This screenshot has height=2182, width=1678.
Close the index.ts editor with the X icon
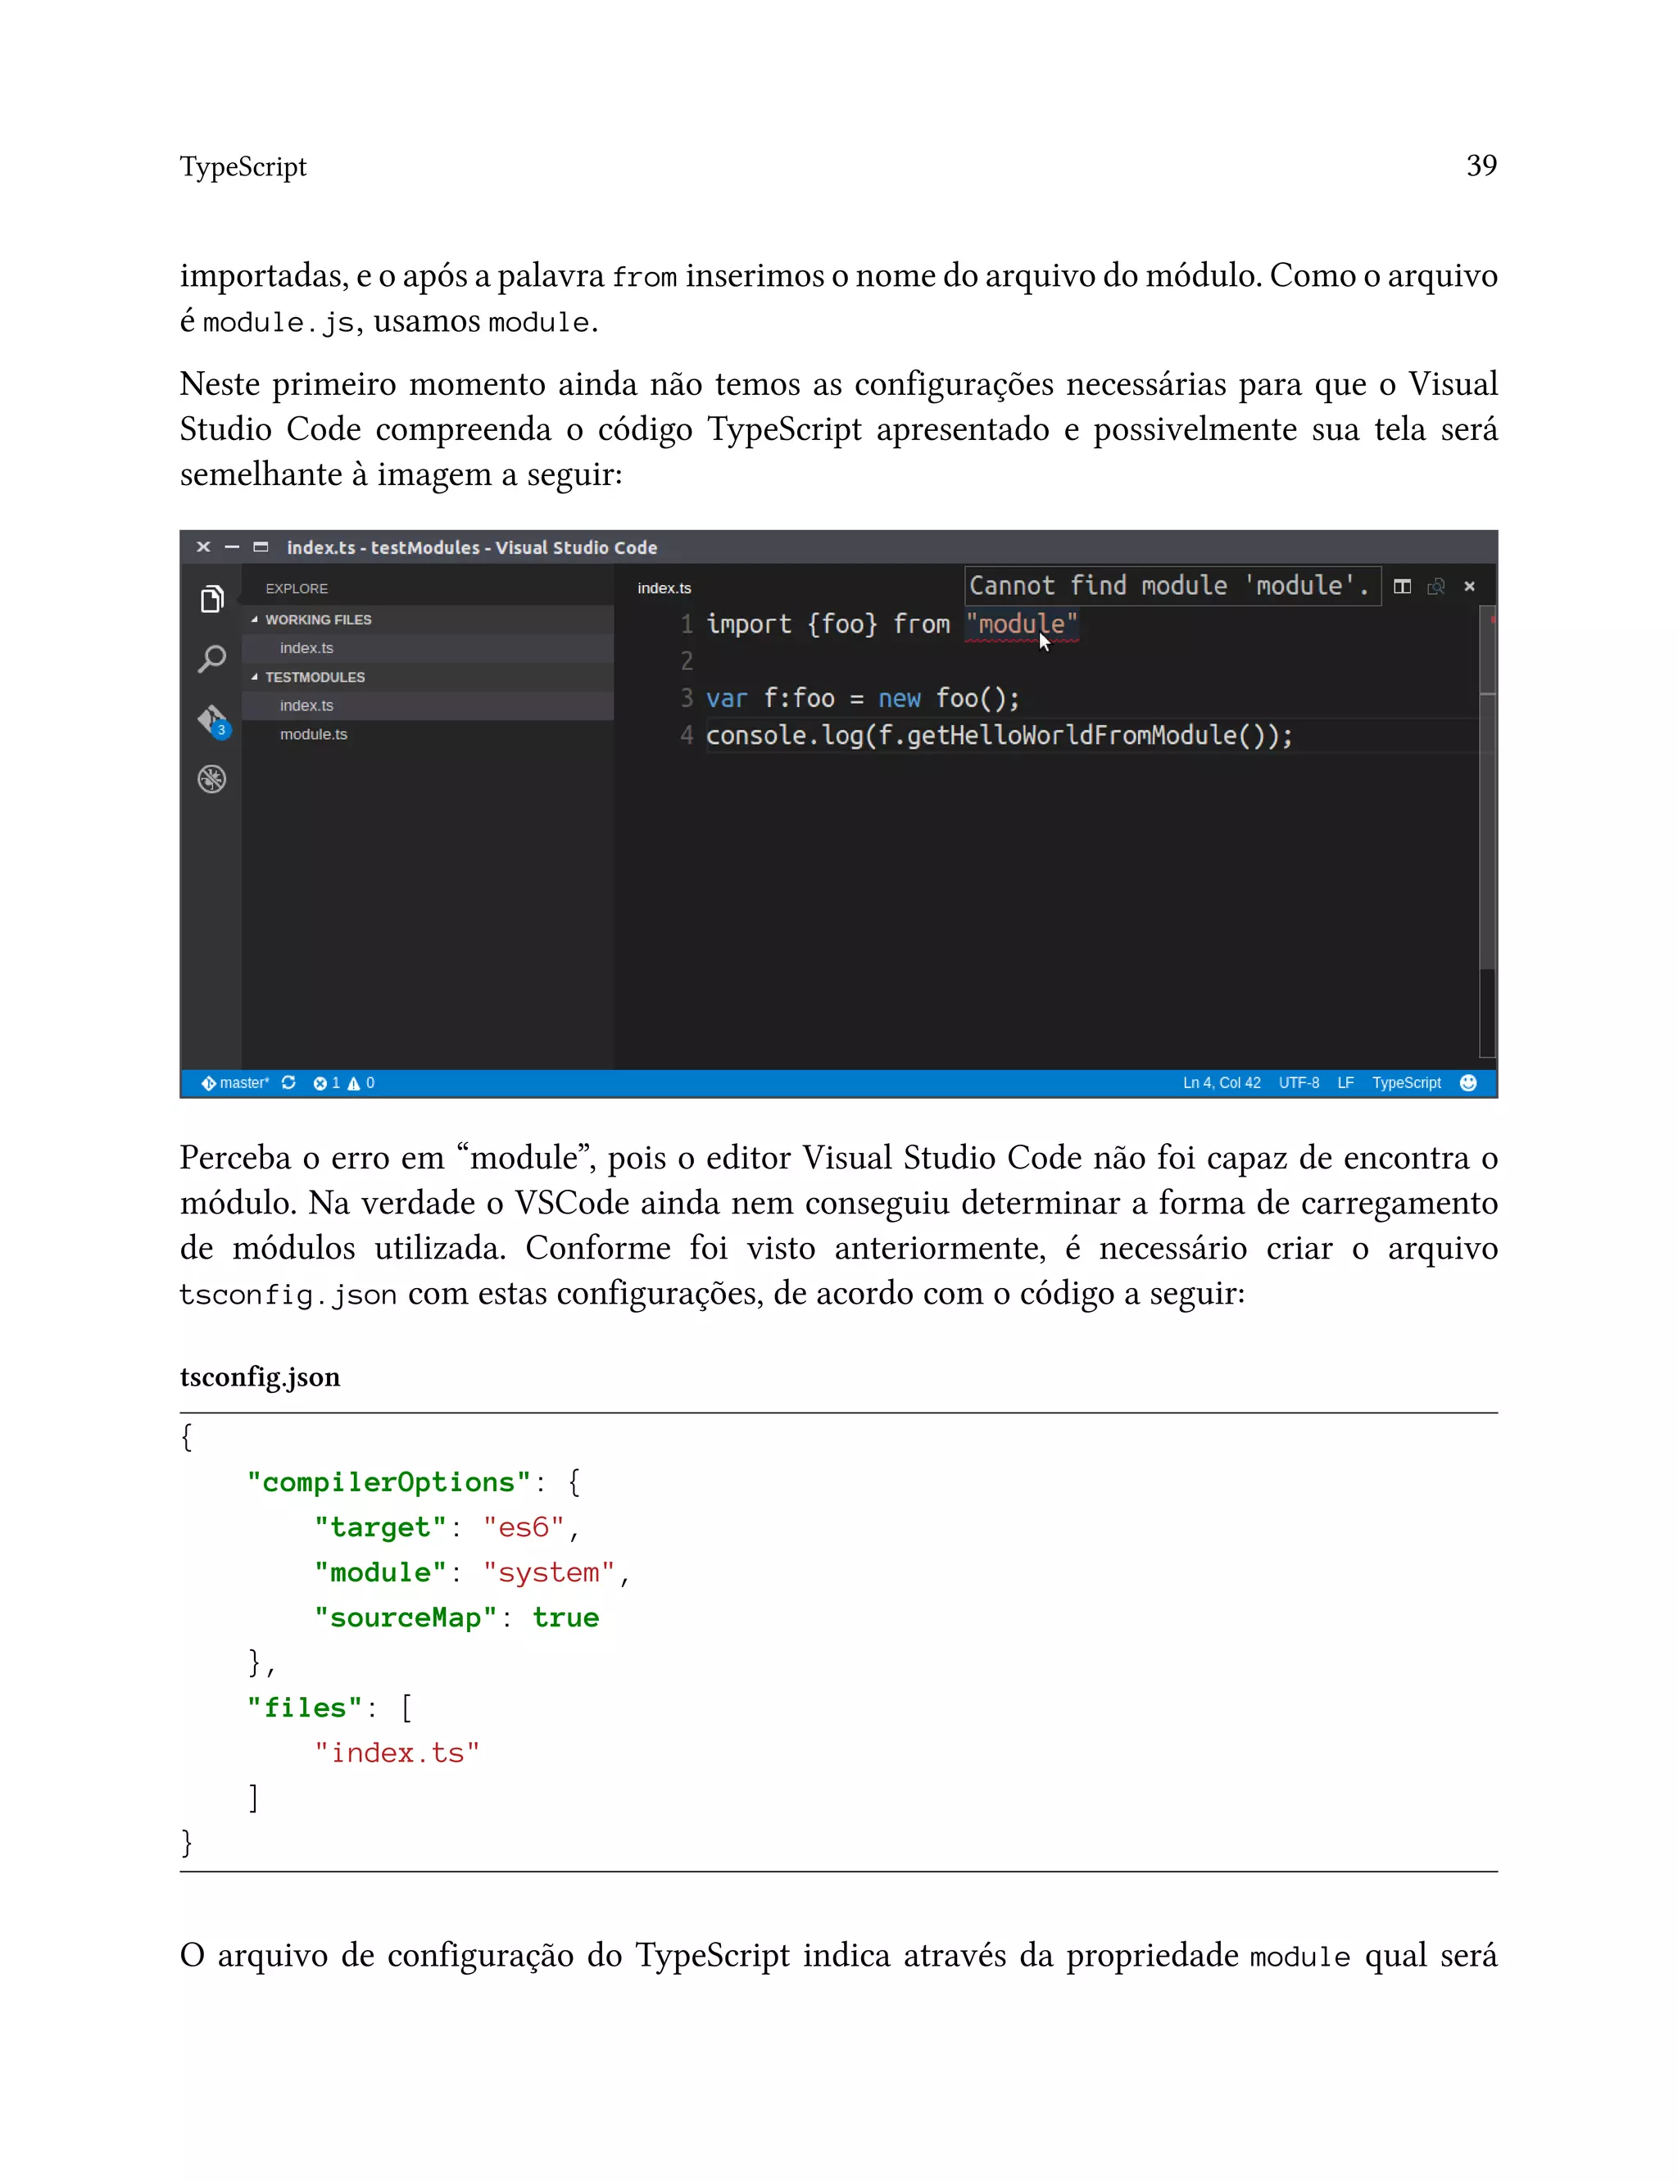(x=1469, y=586)
